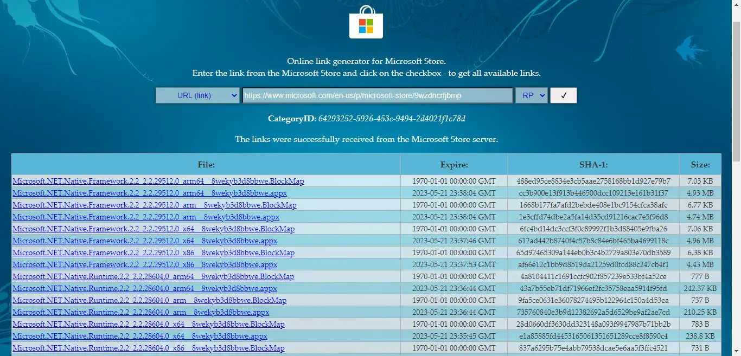The image size is (741, 356).
Task: Click SHA-1 hash starting with af66e12c1bb9d851
Action: coord(593,264)
